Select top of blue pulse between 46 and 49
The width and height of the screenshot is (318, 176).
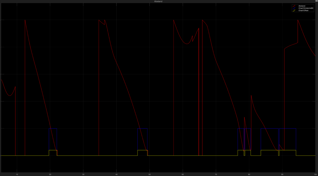point(142,128)
